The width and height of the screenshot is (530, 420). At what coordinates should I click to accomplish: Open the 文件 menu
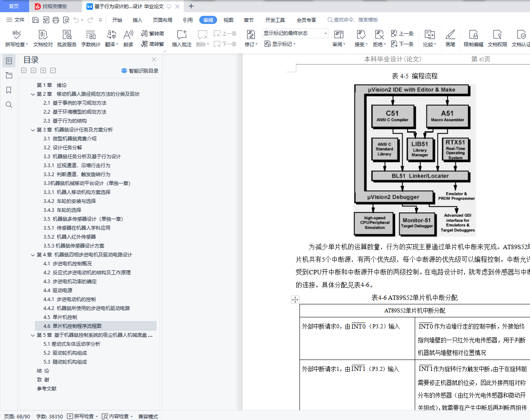(15, 20)
